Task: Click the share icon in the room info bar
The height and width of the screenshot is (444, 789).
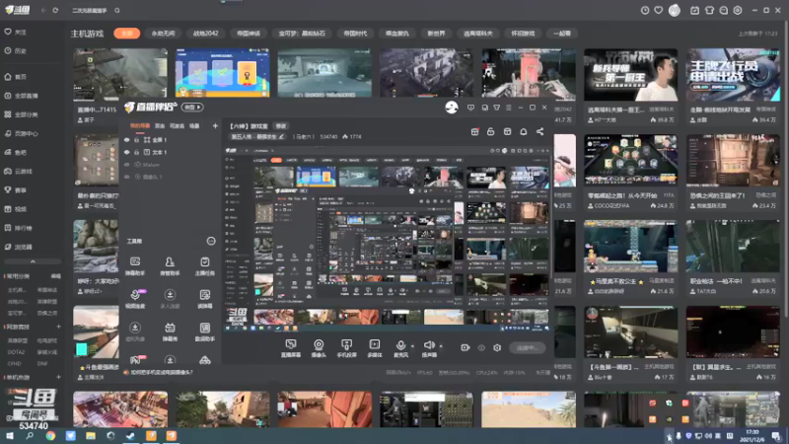Action: click(539, 131)
